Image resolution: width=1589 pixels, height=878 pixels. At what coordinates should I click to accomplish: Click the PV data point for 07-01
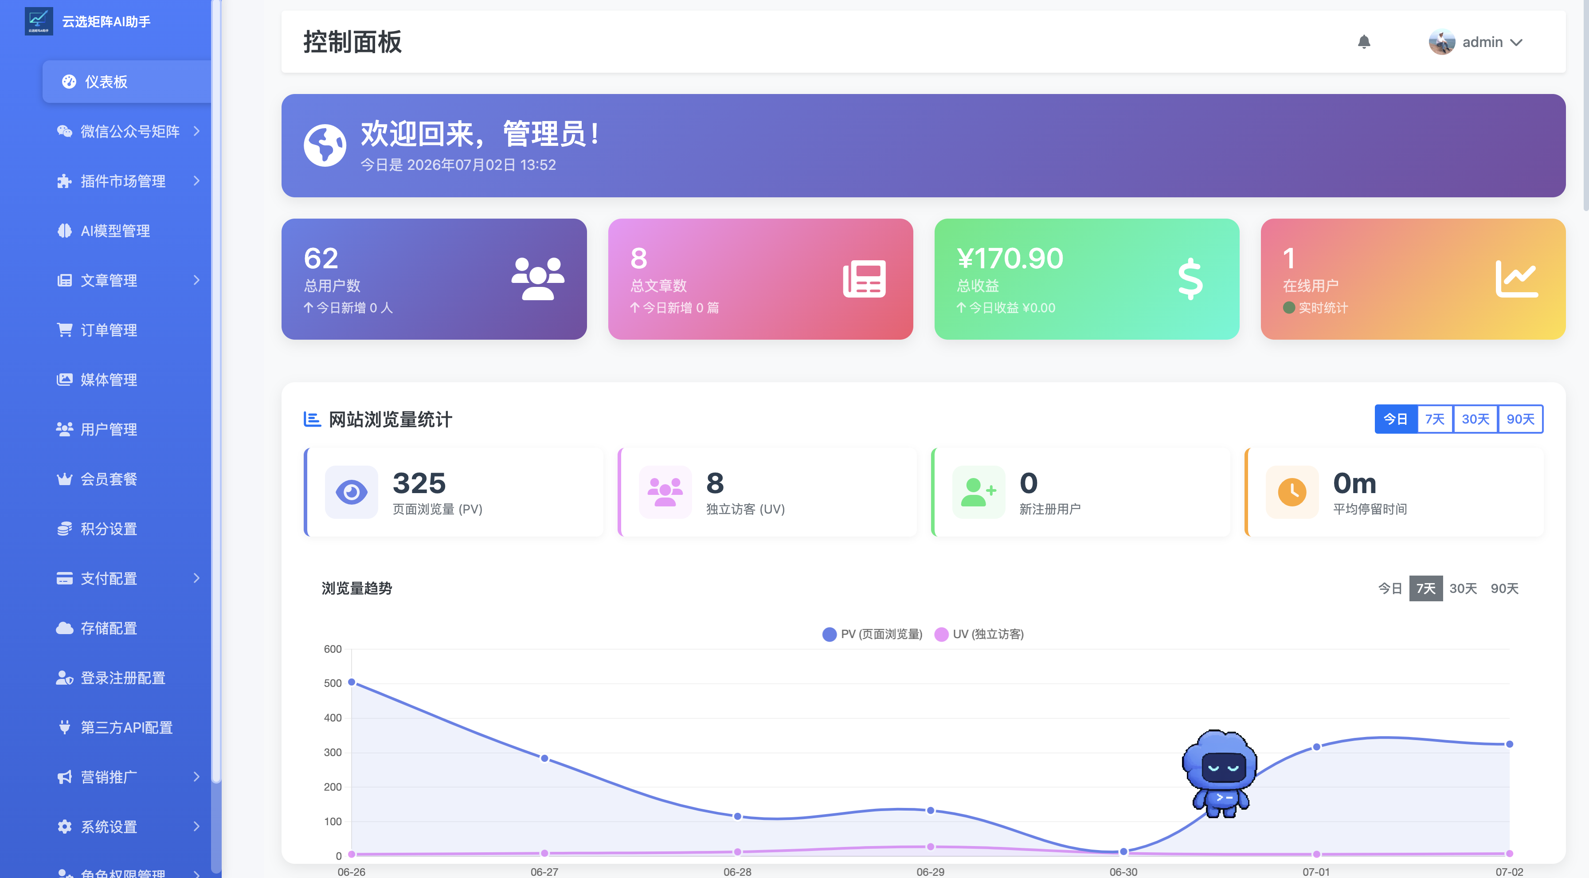[x=1316, y=747]
